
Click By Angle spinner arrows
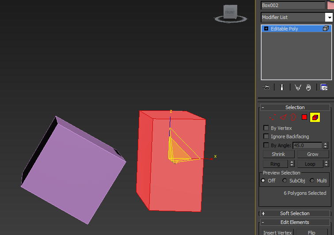tap(325, 145)
